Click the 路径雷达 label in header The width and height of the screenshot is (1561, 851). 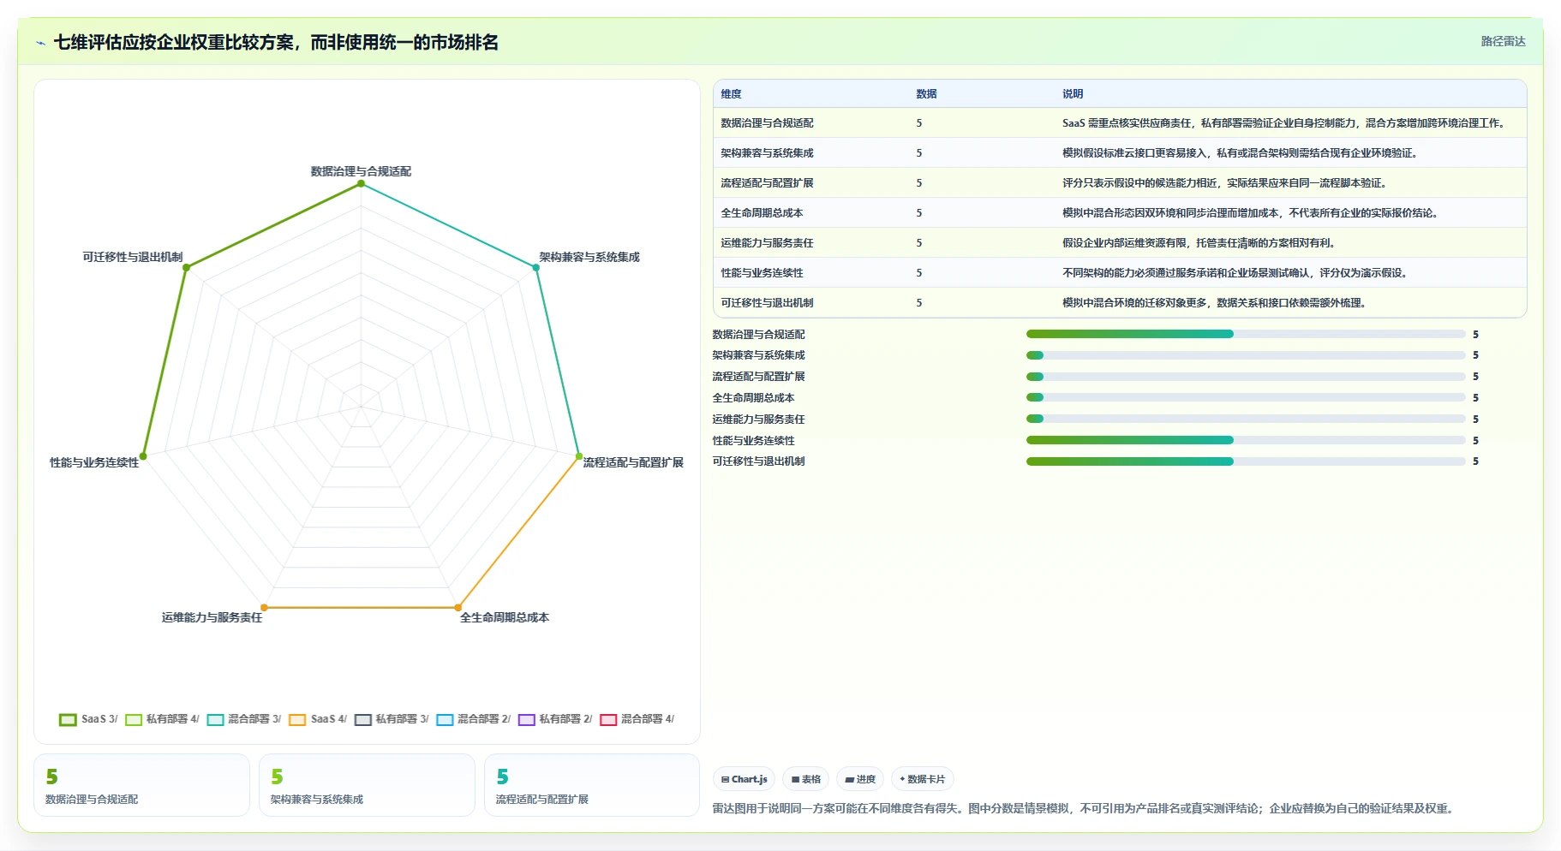coord(1503,41)
